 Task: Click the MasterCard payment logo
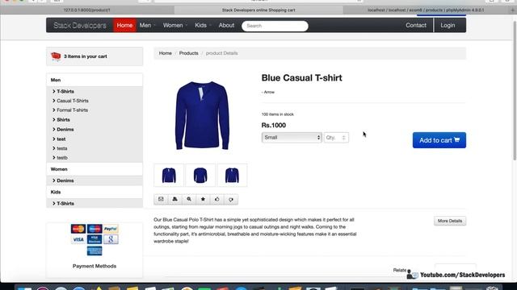78,229
